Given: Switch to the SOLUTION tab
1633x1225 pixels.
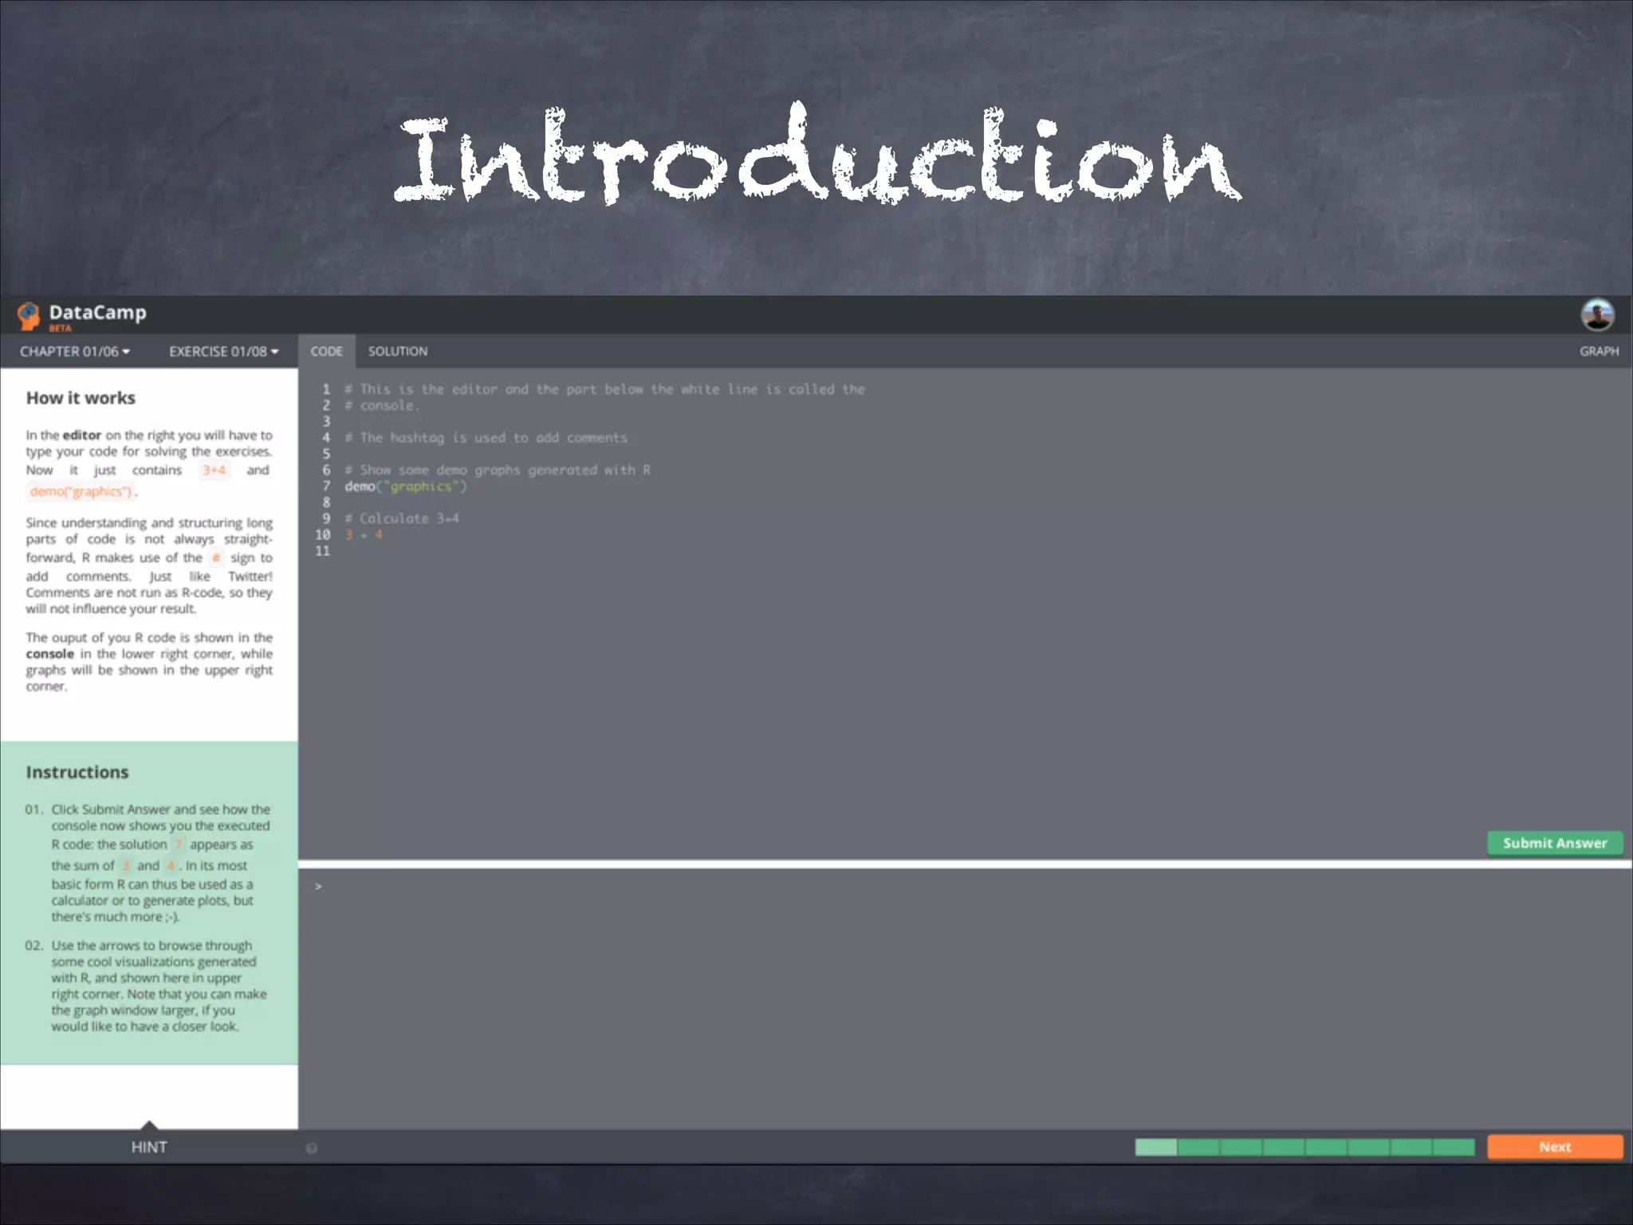Looking at the screenshot, I should click(x=397, y=352).
